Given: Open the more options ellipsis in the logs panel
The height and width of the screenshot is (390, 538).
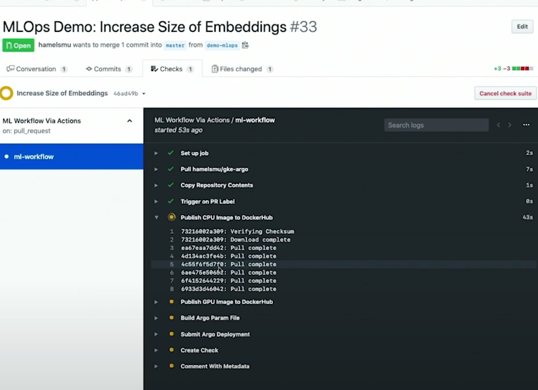Looking at the screenshot, I should (526, 125).
